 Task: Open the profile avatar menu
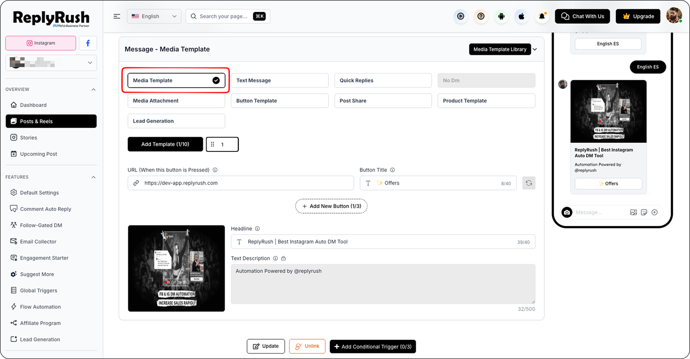coord(674,16)
